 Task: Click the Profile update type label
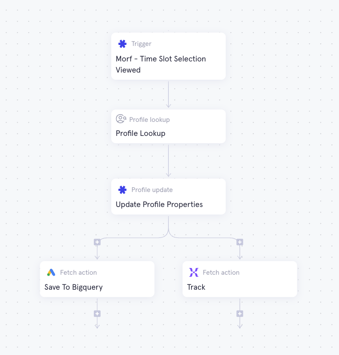pos(152,190)
